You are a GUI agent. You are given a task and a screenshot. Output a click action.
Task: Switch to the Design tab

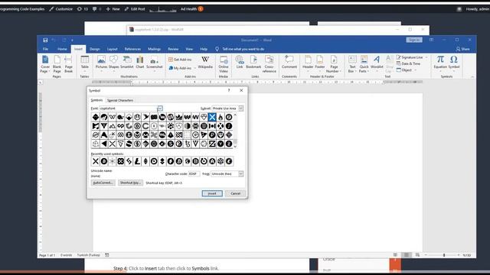point(95,49)
